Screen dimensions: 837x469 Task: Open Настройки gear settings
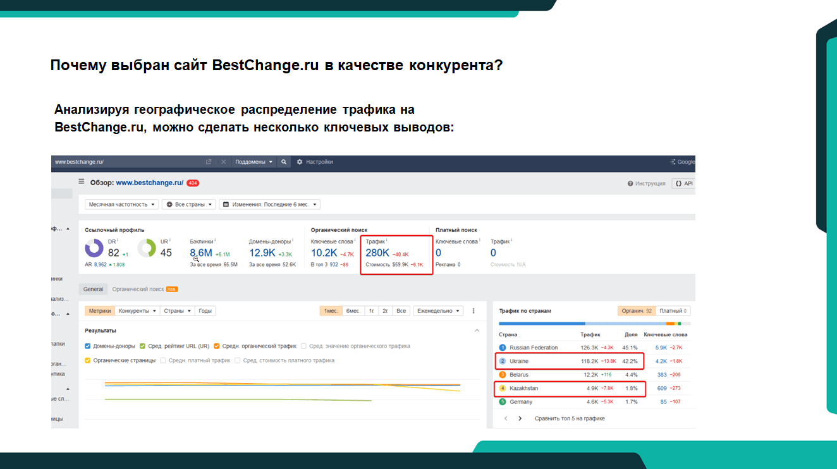[315, 162]
